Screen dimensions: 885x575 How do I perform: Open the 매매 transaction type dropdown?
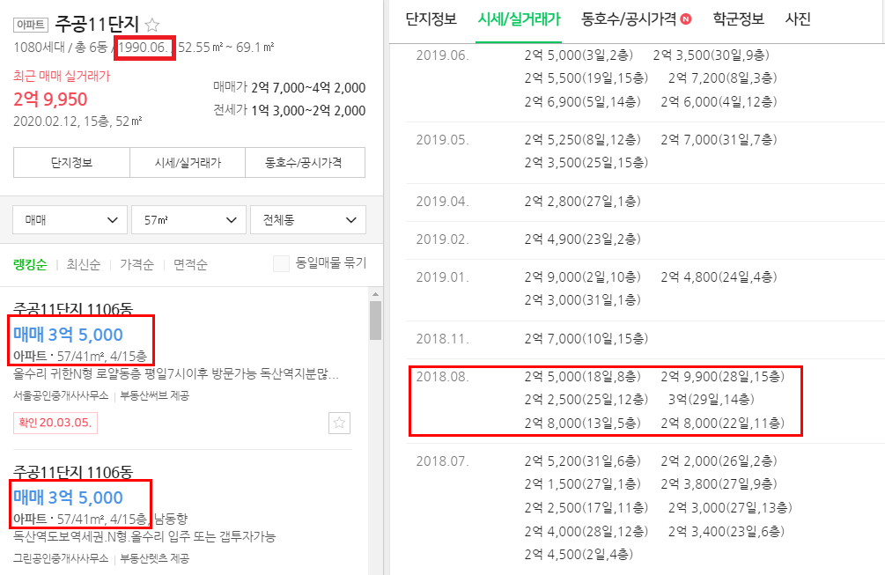click(70, 219)
